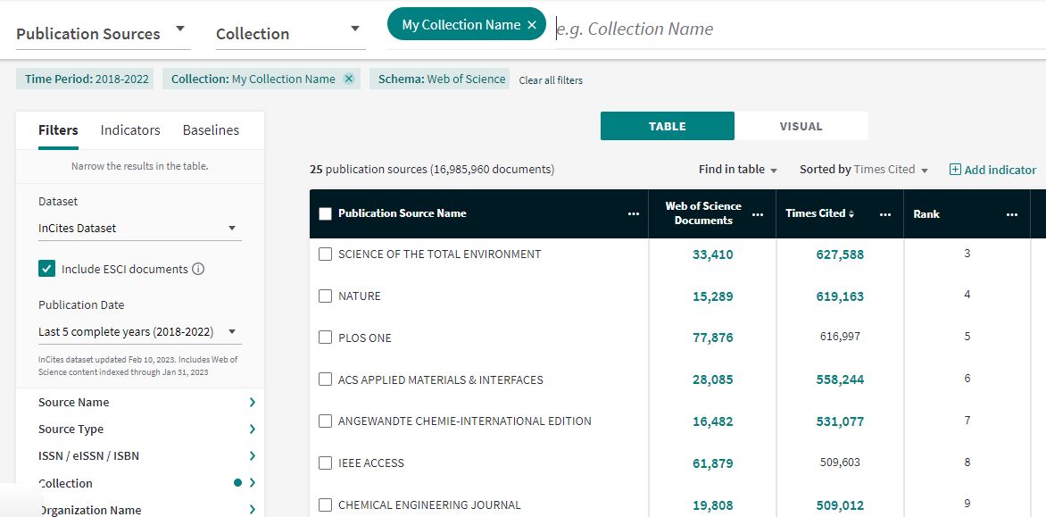The image size is (1046, 517).
Task: Click the Add indicator plus icon
Action: pyautogui.click(x=955, y=170)
